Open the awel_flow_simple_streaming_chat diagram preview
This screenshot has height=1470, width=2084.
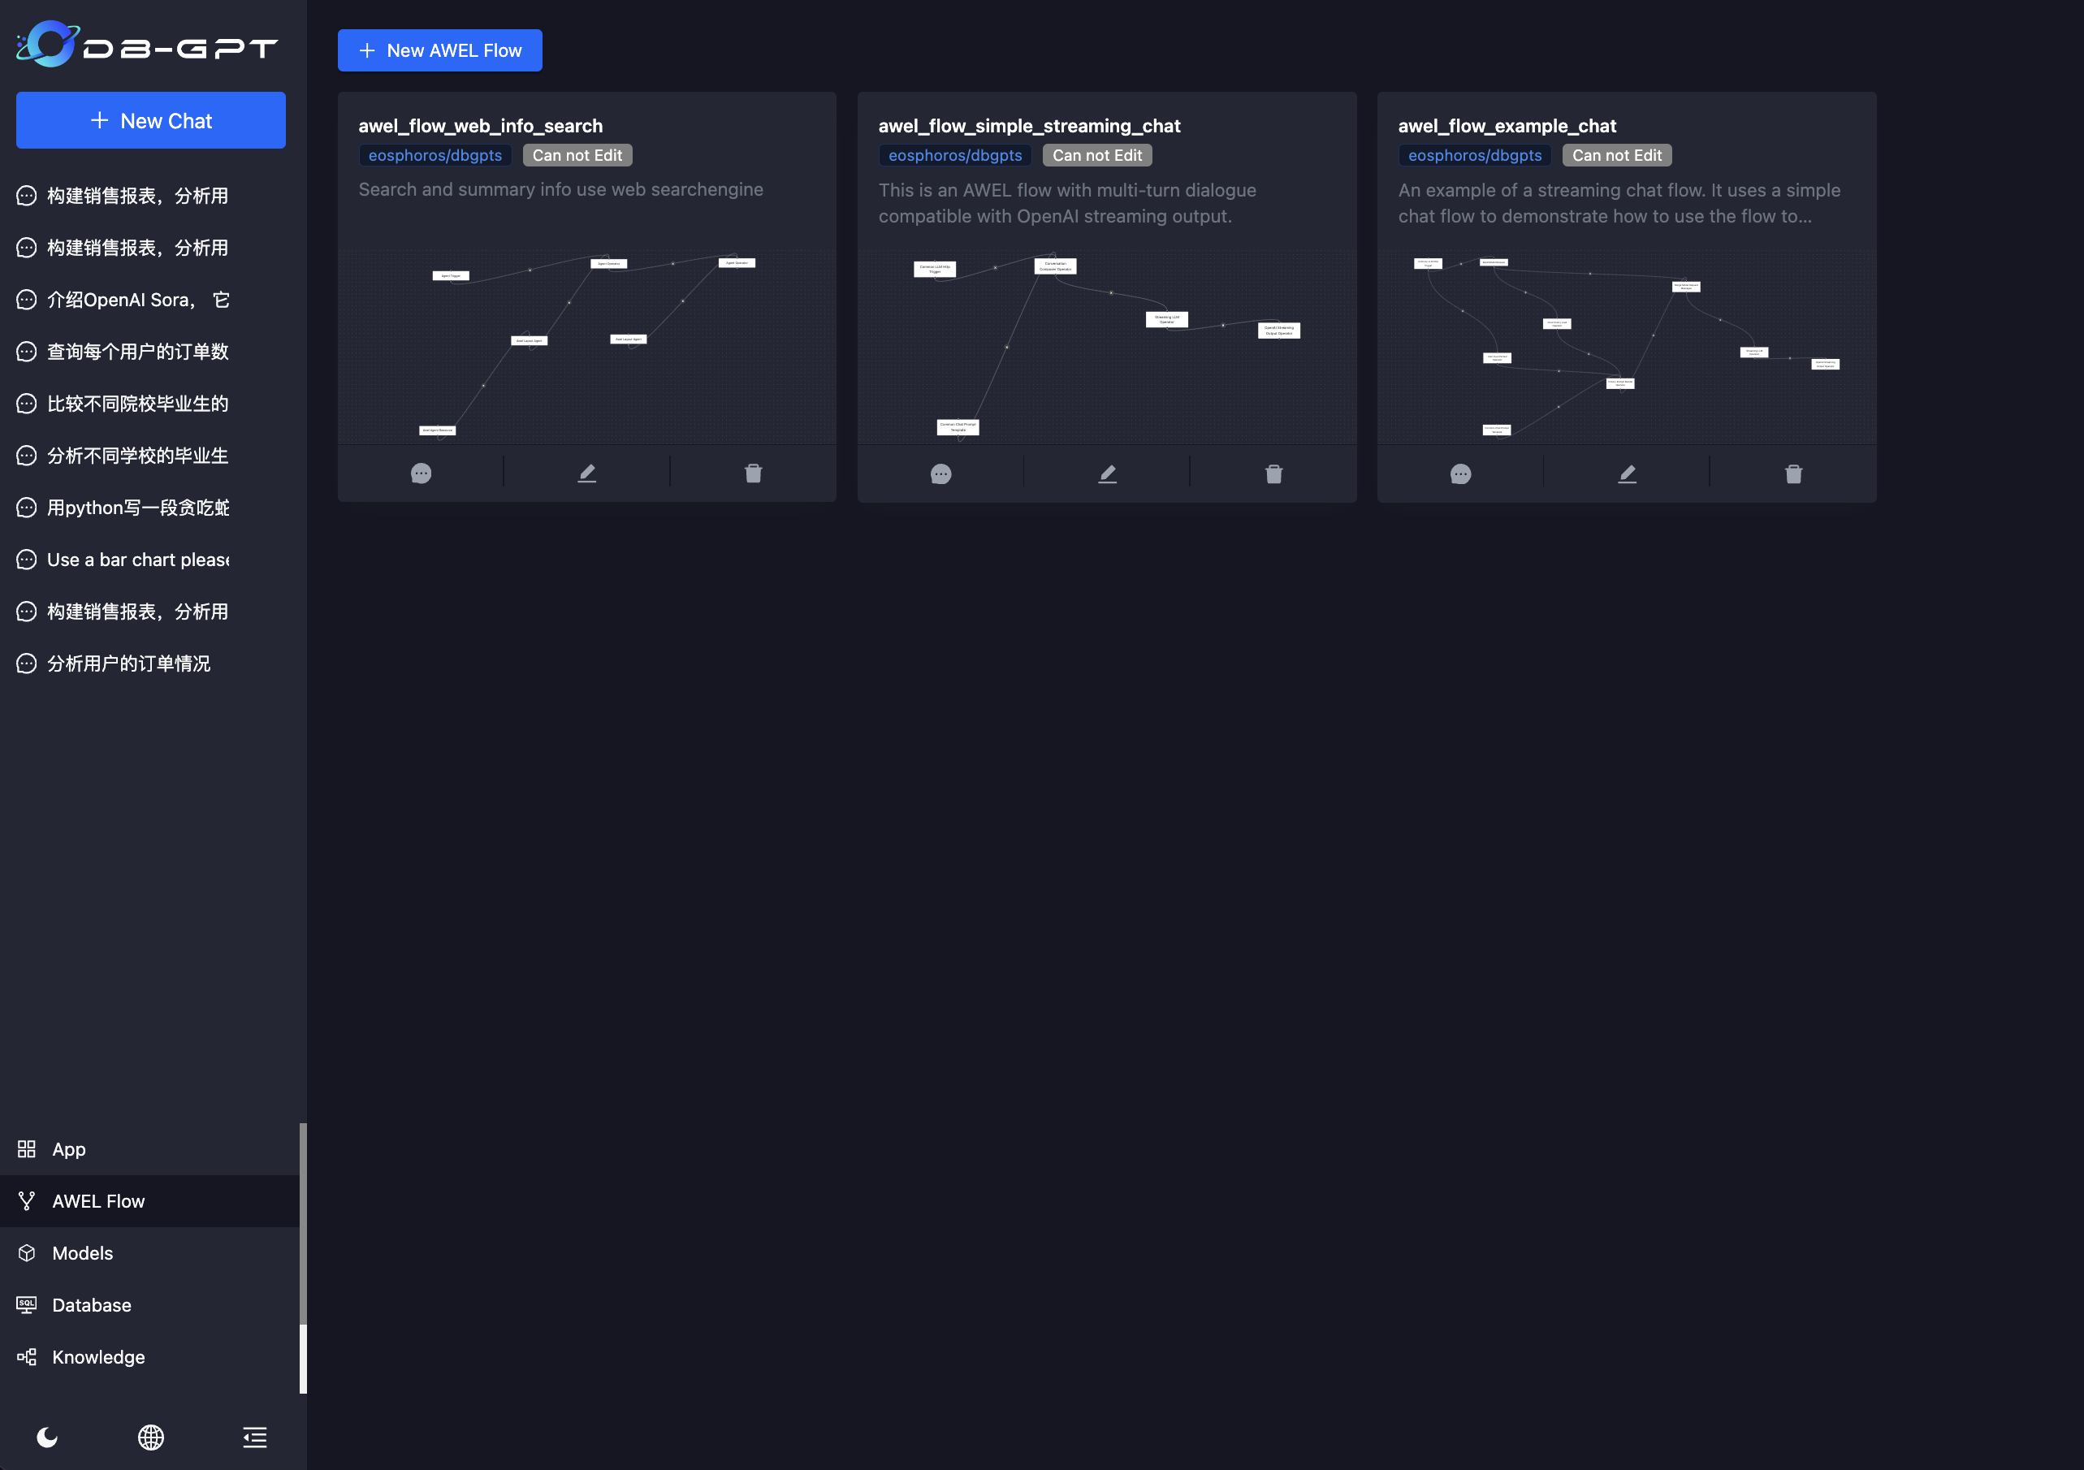pyautogui.click(x=1106, y=347)
